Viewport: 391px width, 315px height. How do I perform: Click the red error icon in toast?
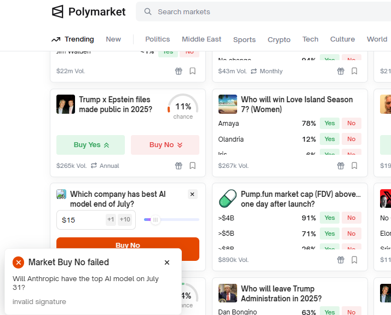pos(19,262)
